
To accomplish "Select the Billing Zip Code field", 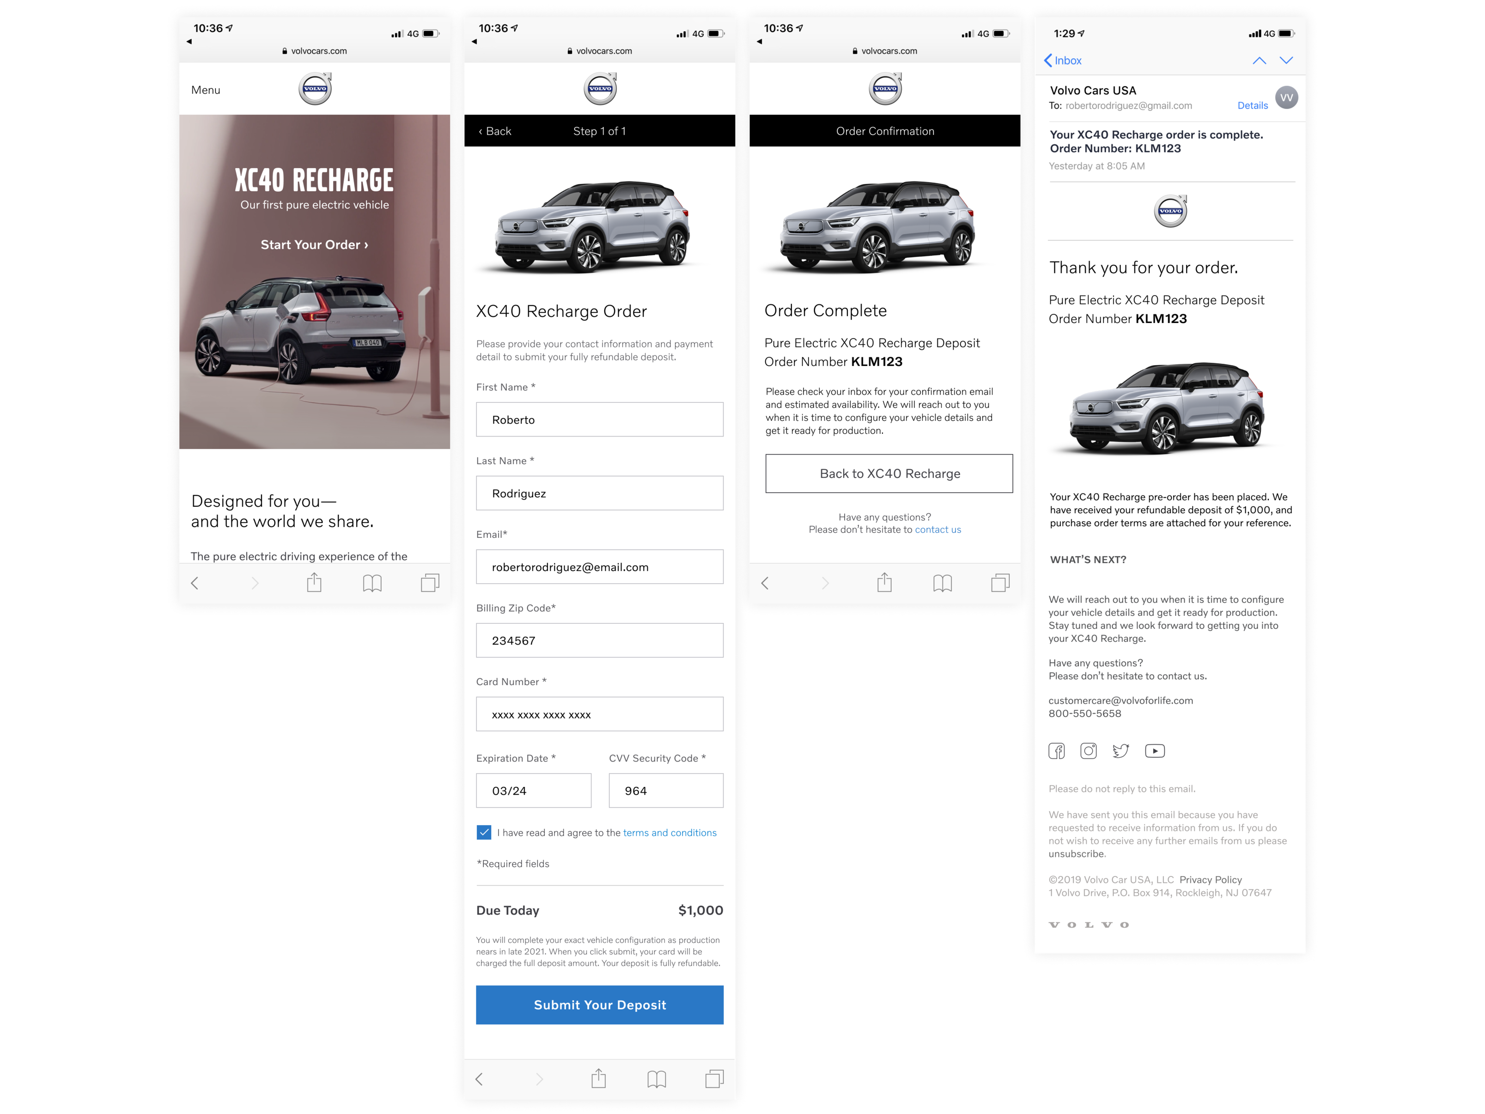I will [x=600, y=640].
